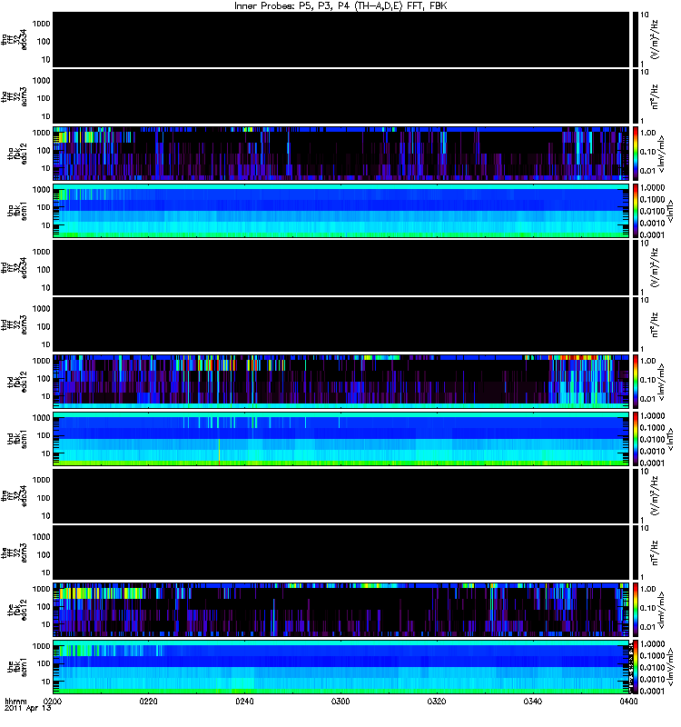Click the 'the fff 32 scm3' panel label
Image resolution: width=681 pixels, height=727 pixels.
tap(15, 553)
